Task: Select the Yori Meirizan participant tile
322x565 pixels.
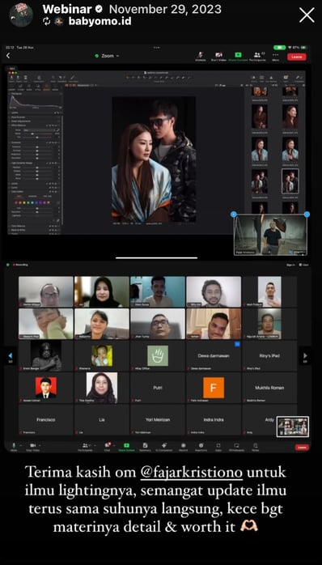Action: [158, 419]
